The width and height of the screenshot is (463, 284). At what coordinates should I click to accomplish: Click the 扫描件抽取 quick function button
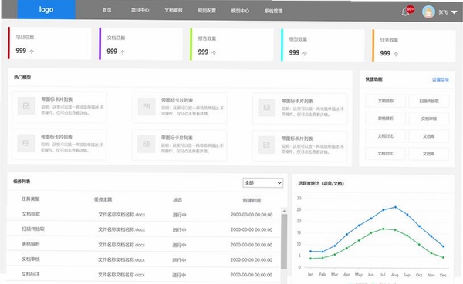429,101
